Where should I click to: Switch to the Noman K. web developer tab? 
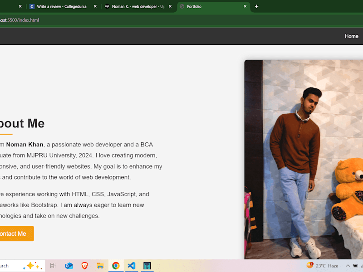135,6
